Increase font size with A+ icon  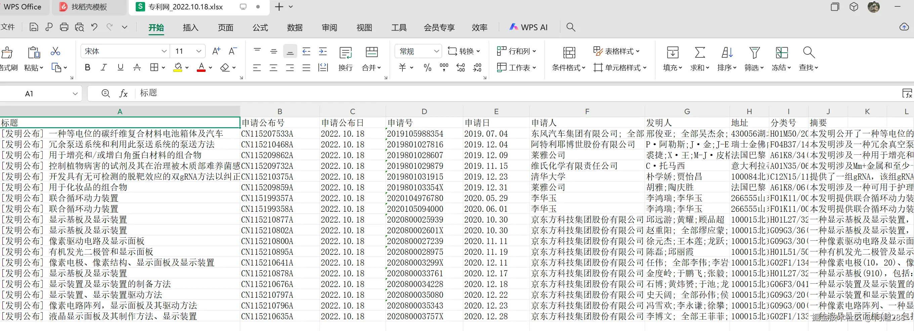[x=216, y=51]
